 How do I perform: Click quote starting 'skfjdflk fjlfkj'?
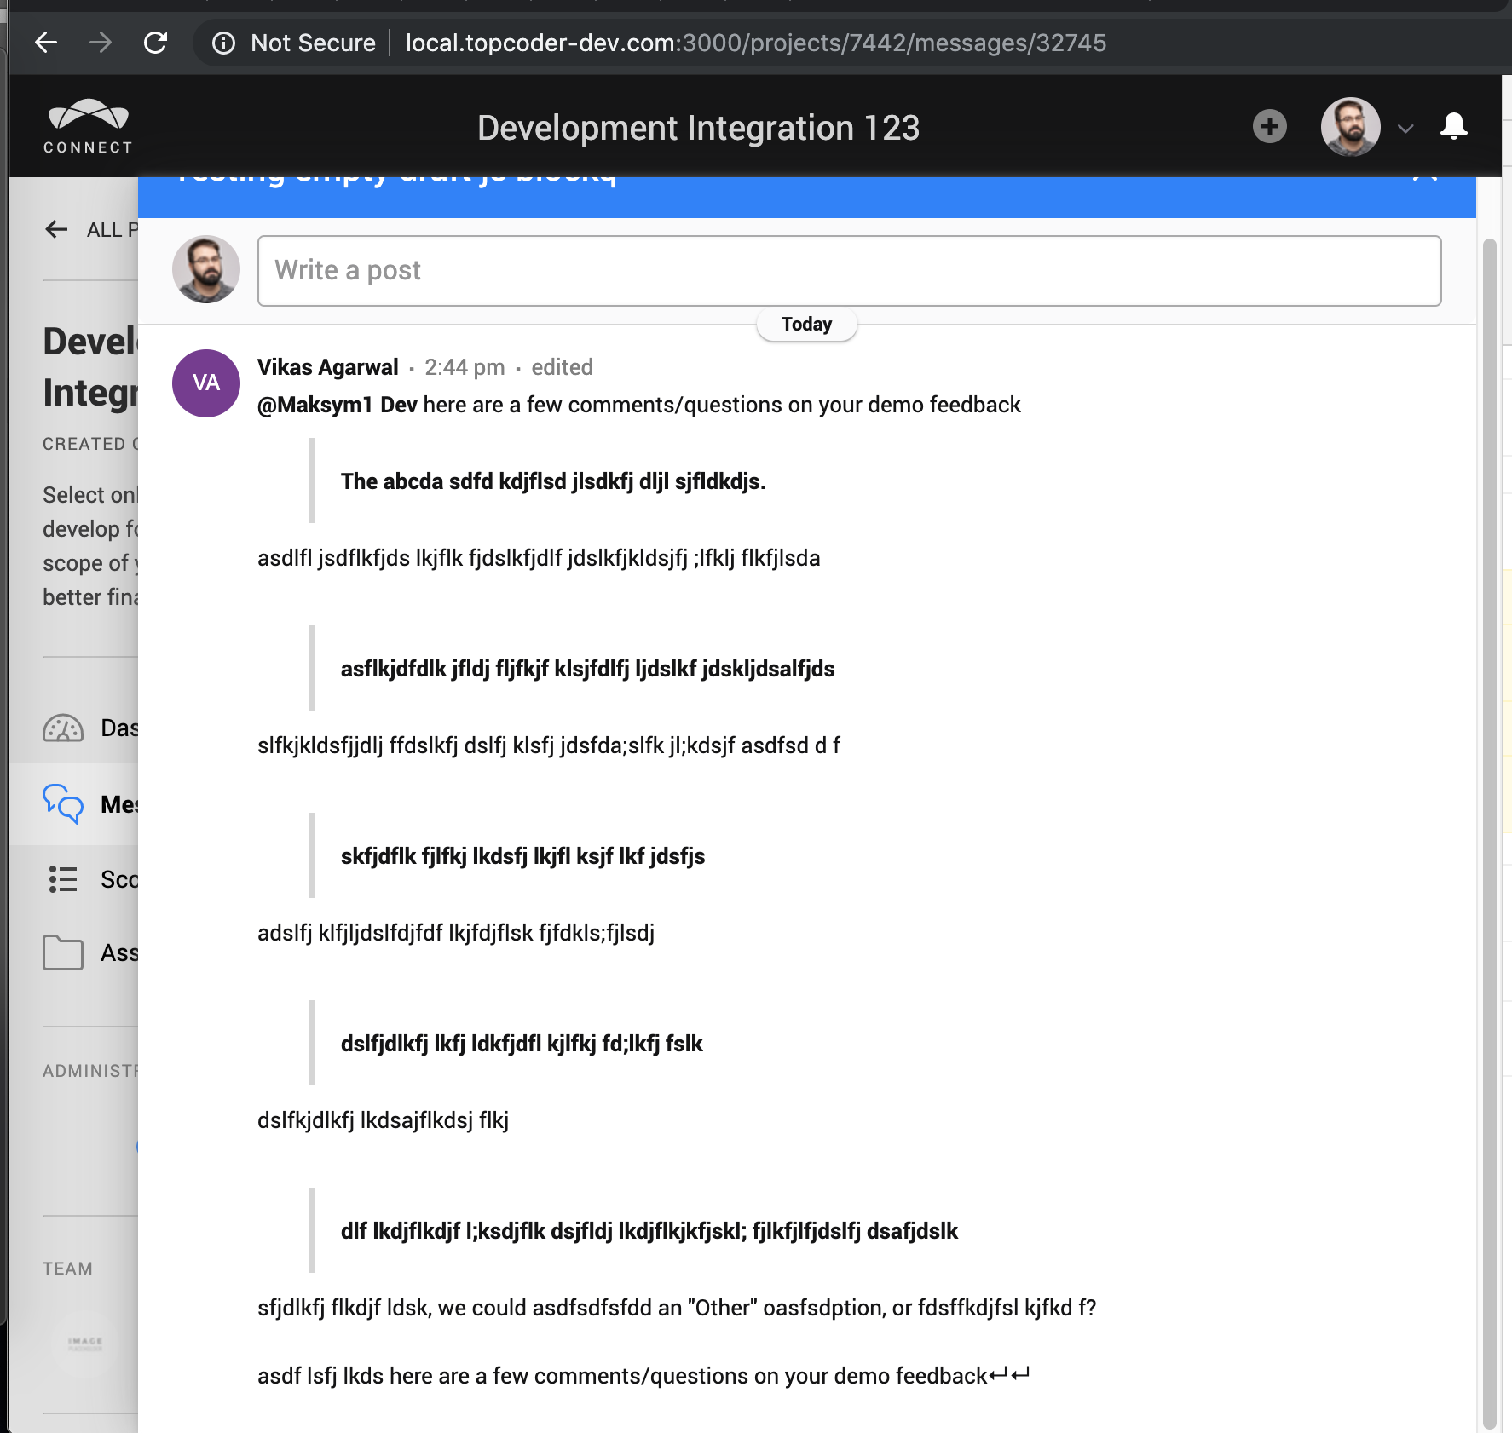(x=522, y=856)
